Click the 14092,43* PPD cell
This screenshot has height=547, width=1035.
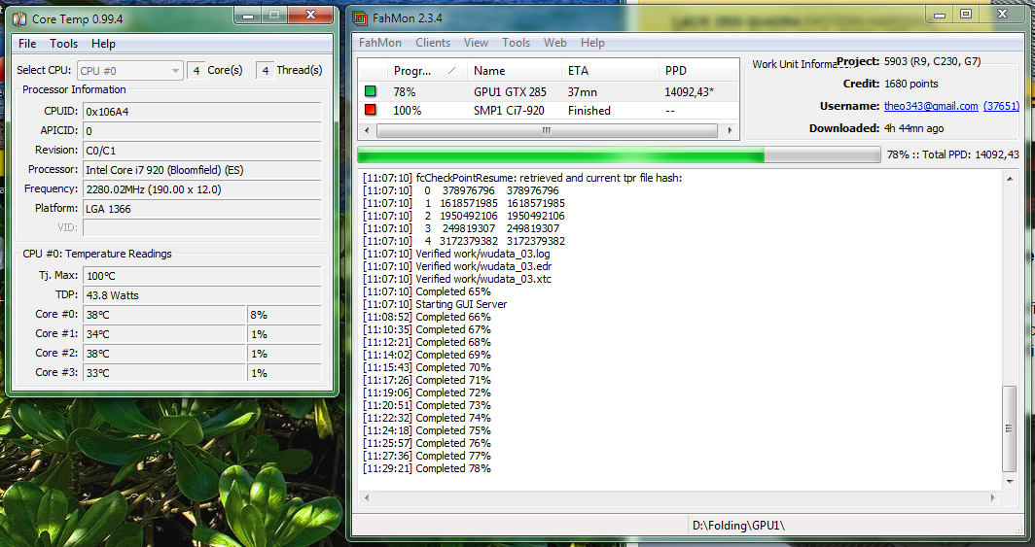click(689, 92)
